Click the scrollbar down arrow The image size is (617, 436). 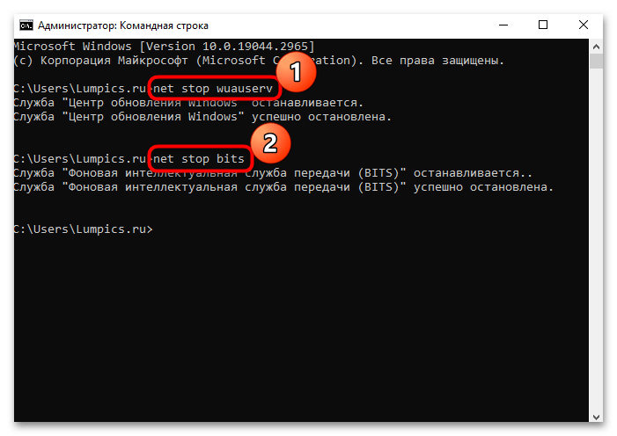(596, 417)
